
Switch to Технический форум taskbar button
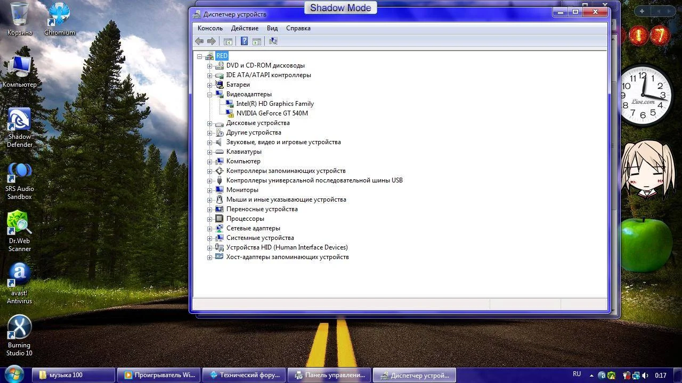[x=244, y=375]
